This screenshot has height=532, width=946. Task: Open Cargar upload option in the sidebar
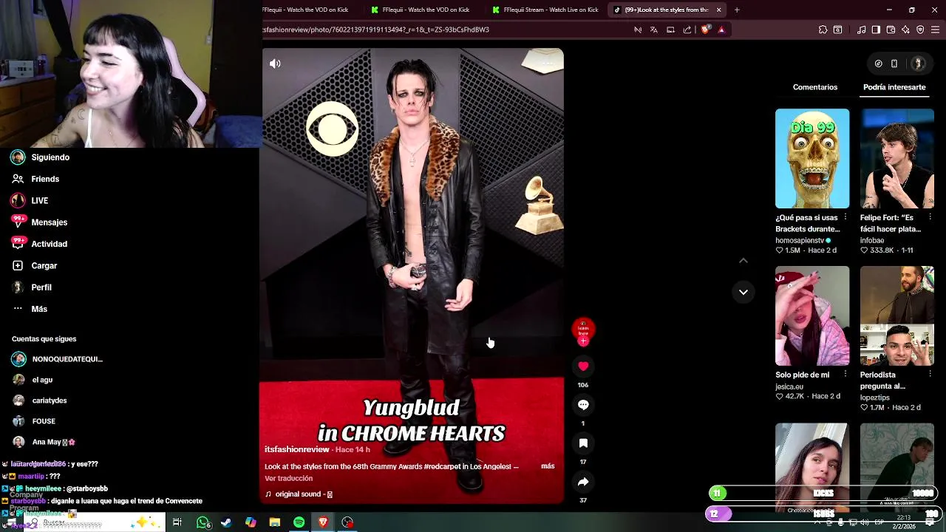click(34, 265)
